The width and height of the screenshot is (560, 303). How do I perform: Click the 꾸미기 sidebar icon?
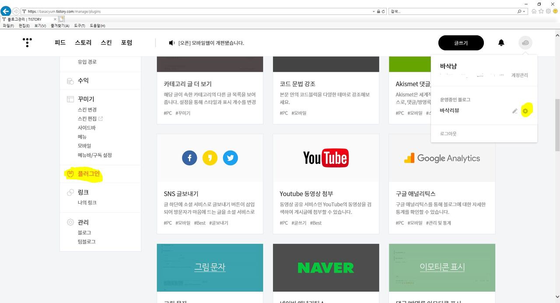point(70,99)
